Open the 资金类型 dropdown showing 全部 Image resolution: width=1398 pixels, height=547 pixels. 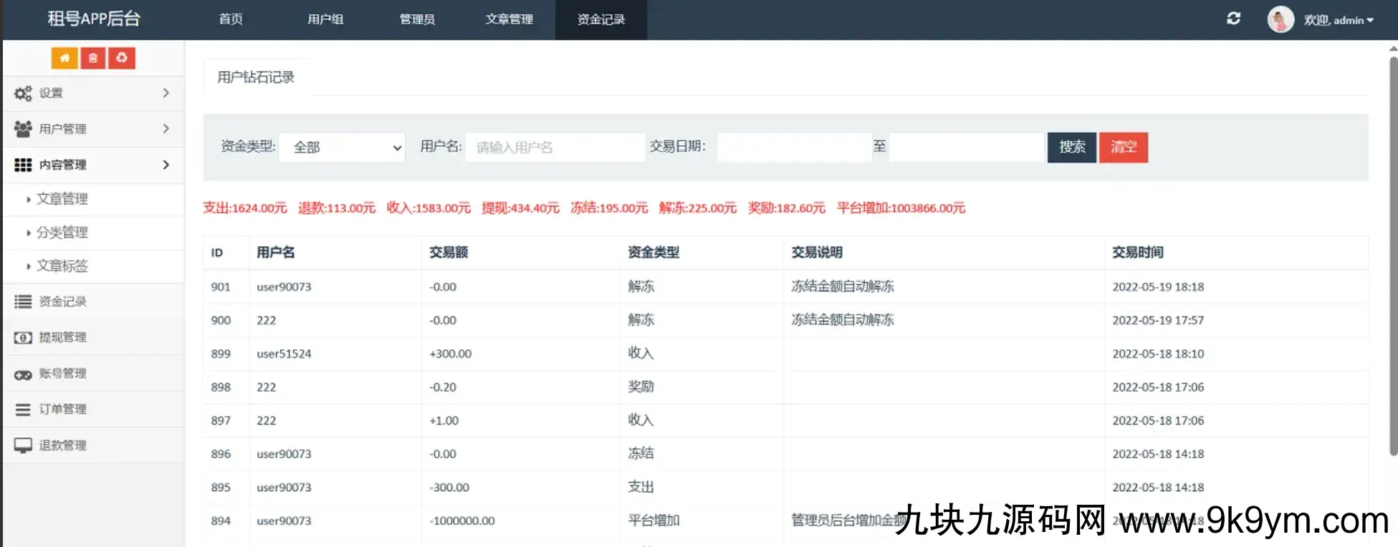pos(343,147)
